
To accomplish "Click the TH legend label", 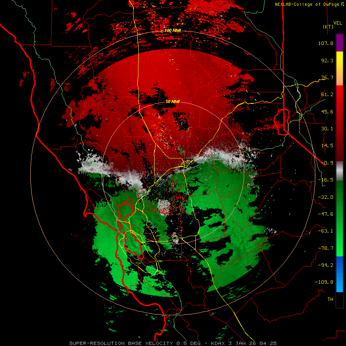I will click(330, 299).
